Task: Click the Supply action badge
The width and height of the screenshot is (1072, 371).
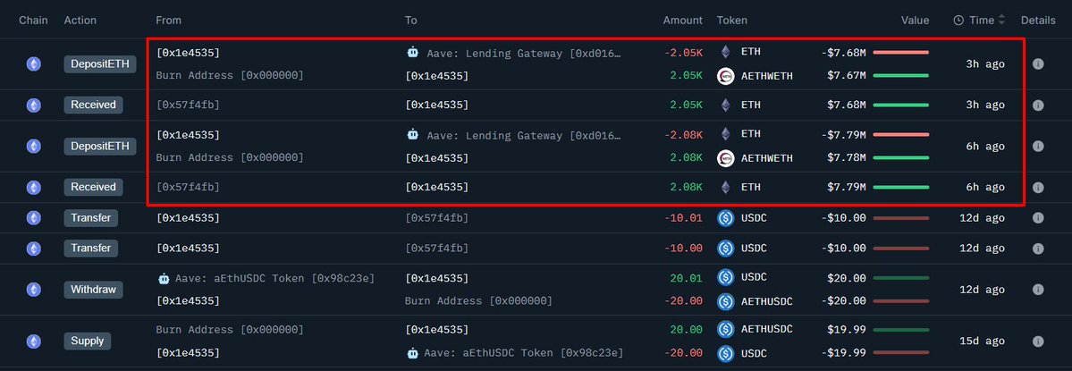Action: [88, 341]
